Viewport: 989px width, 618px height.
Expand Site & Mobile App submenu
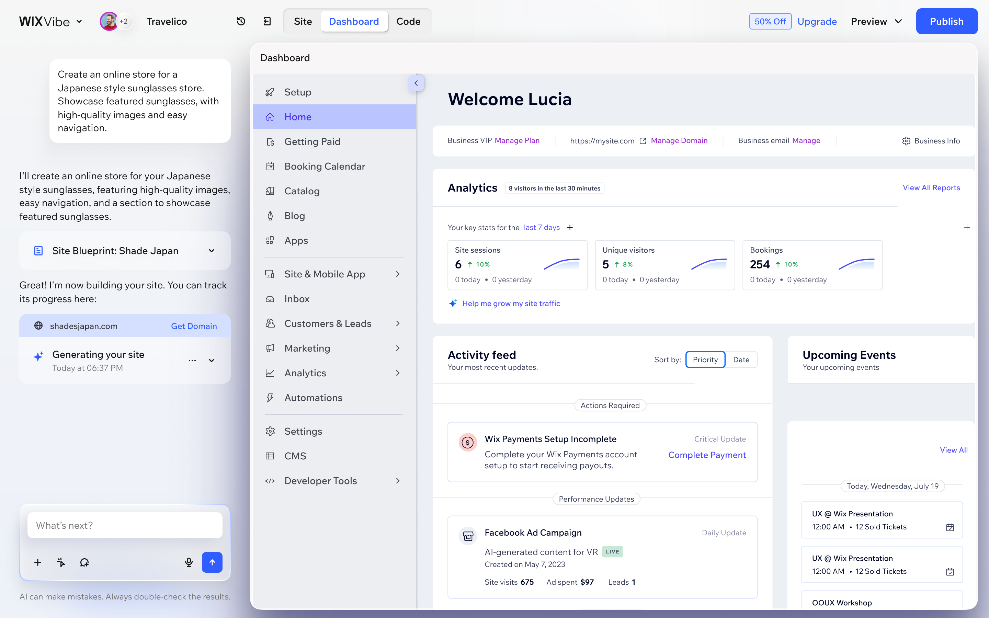pos(397,274)
